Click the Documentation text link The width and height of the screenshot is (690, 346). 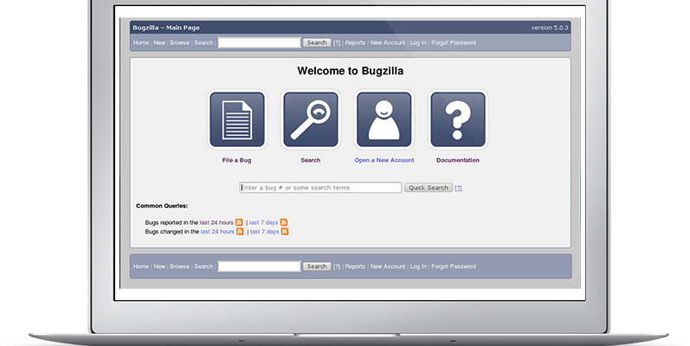coord(458,160)
